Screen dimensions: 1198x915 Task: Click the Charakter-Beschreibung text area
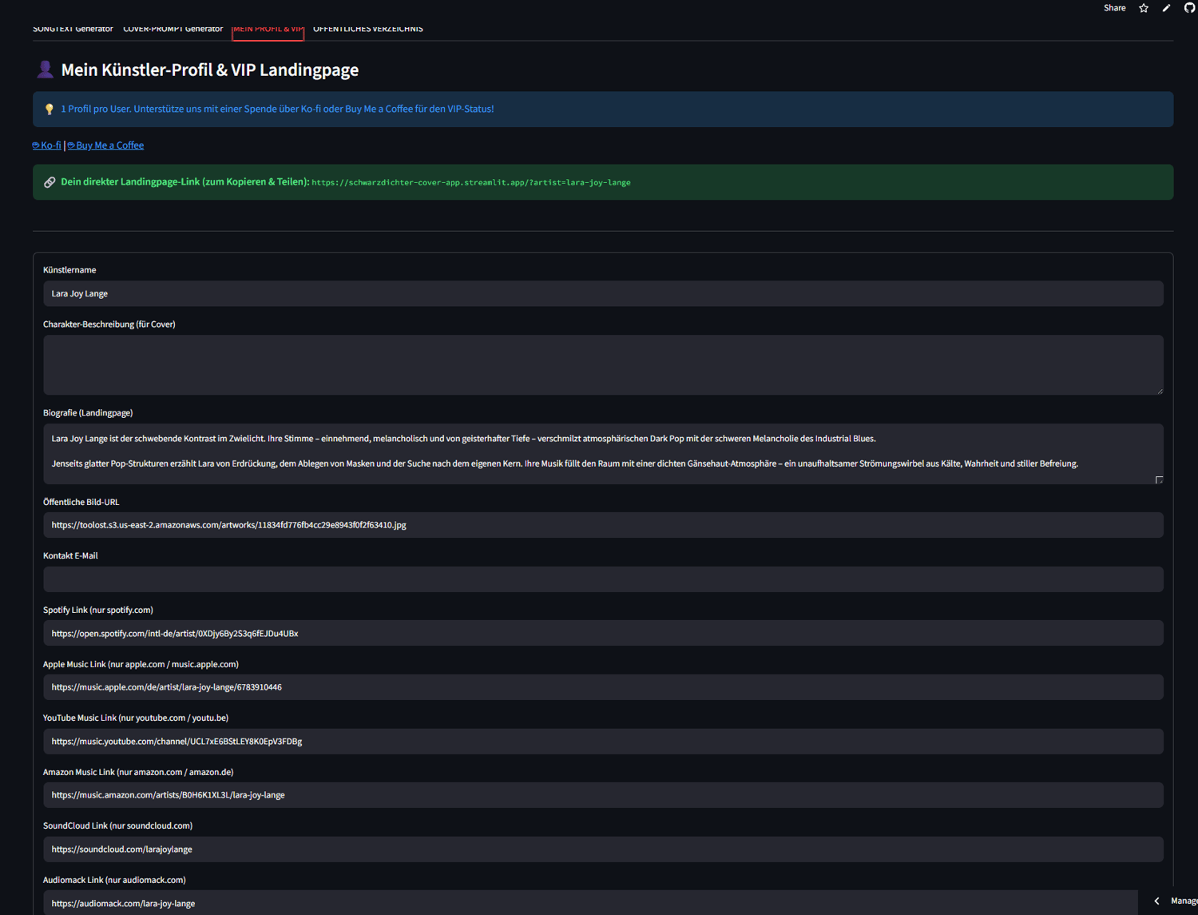[603, 364]
